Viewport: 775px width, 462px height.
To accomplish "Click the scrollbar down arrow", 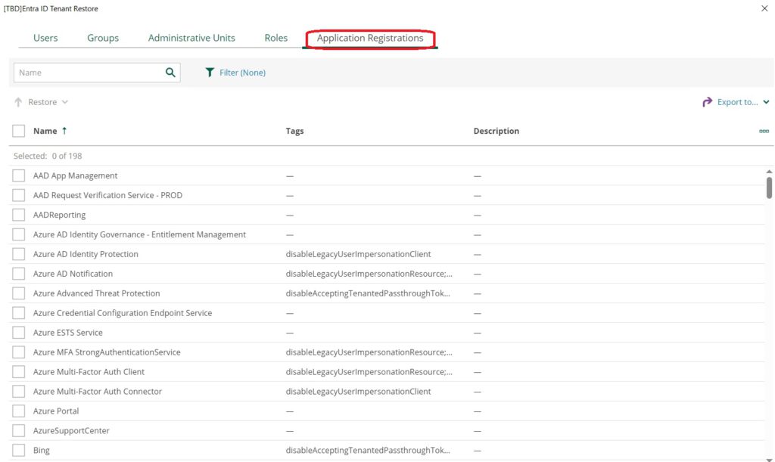I will [x=769, y=460].
